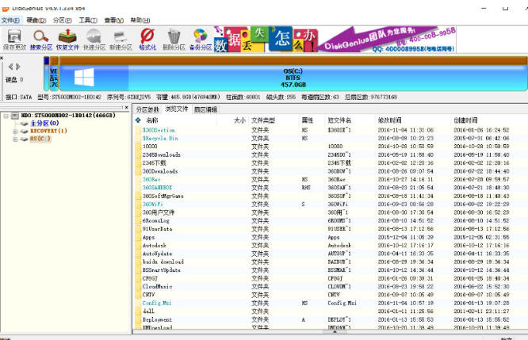This screenshot has height=340, width=528.
Task: Select the 360用户文件 folder row
Action: tap(330, 212)
